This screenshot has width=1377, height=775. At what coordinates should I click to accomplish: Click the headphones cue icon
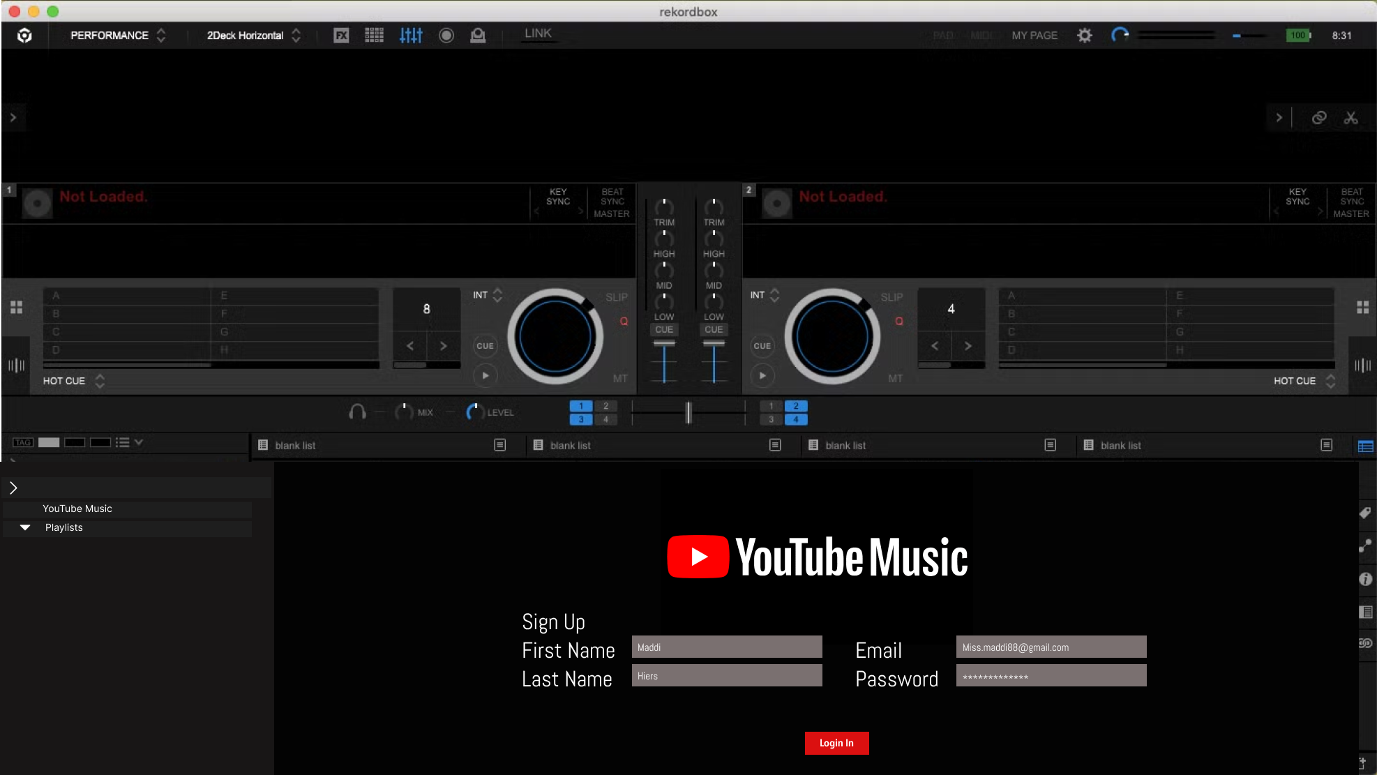point(357,412)
